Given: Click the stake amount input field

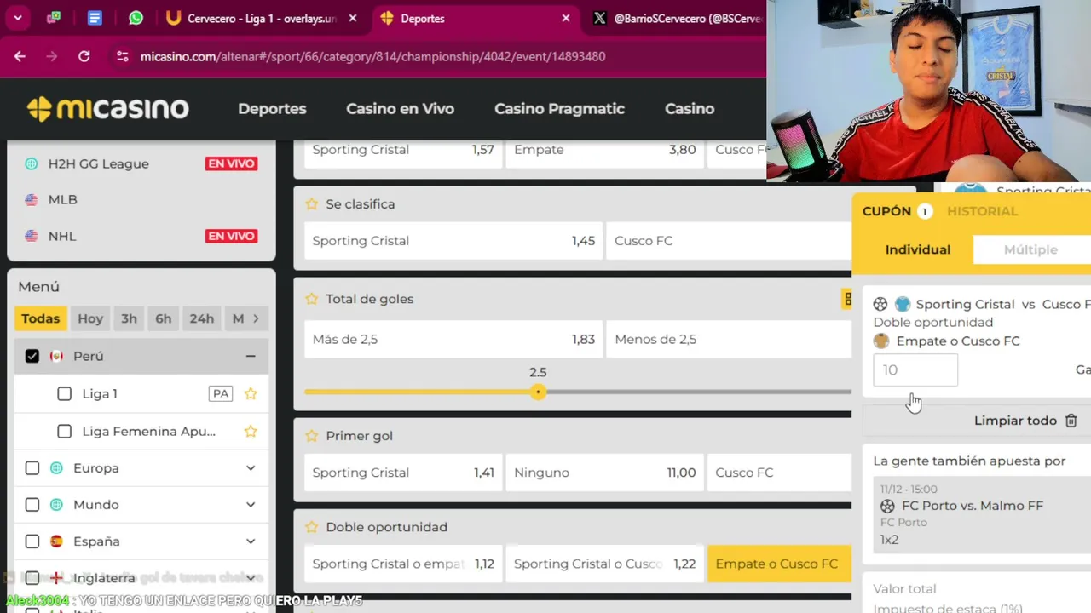Looking at the screenshot, I should [915, 370].
